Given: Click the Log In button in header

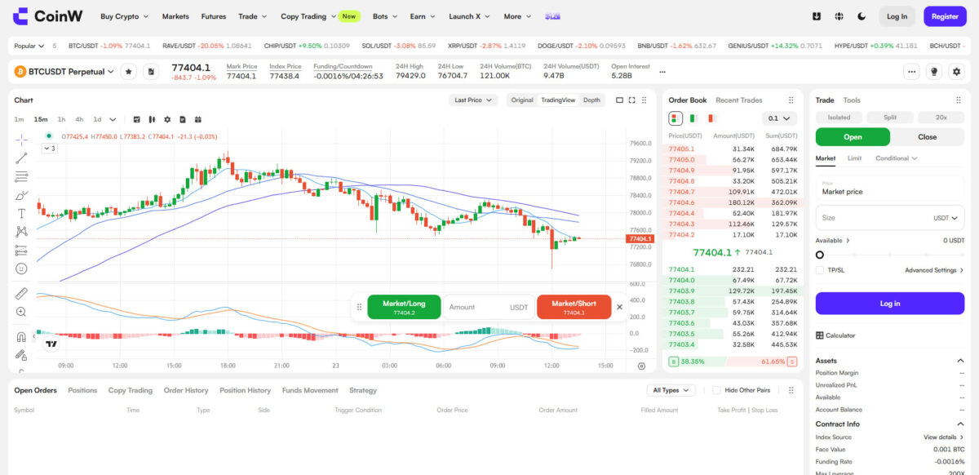Looking at the screenshot, I should (897, 16).
